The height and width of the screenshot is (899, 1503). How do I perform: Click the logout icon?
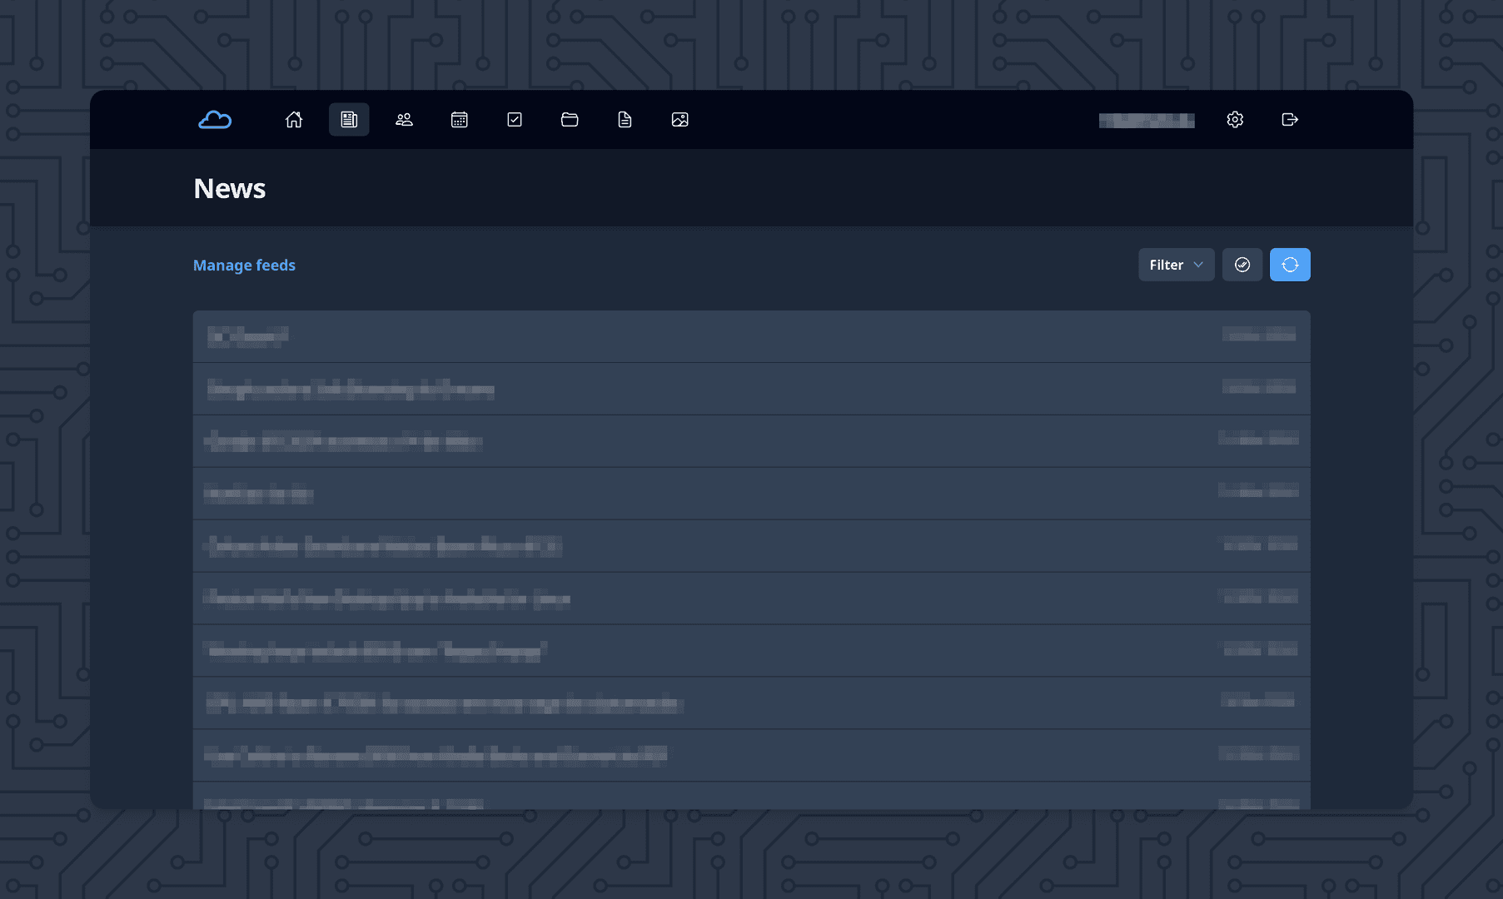click(x=1289, y=119)
